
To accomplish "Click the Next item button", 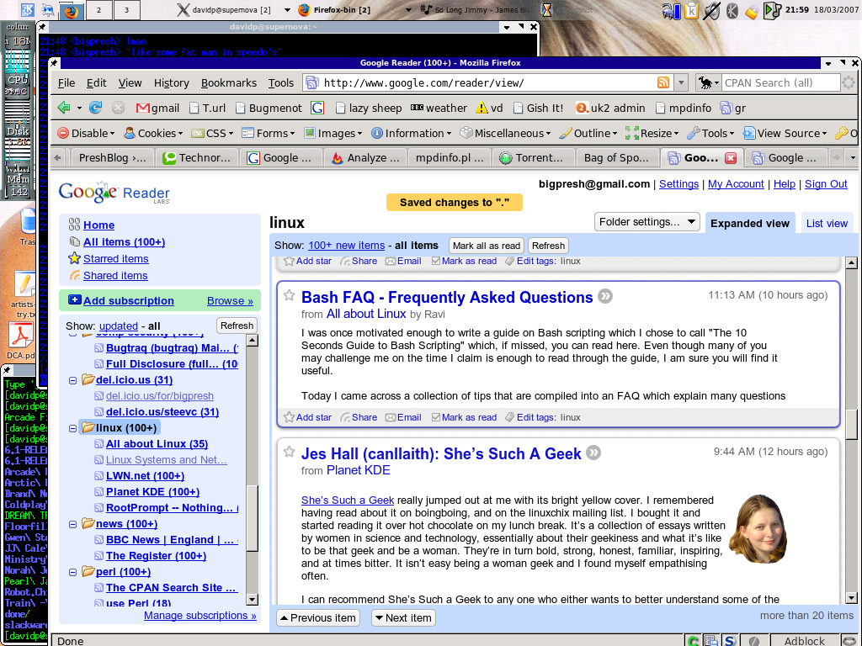I will pyautogui.click(x=403, y=618).
